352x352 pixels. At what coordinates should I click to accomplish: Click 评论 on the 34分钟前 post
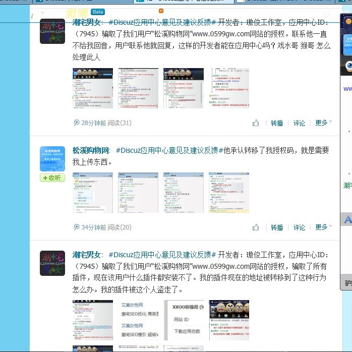299,227
